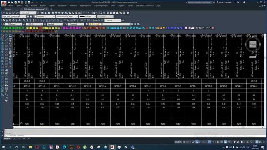The width and height of the screenshot is (267, 150).
Task: Click the shopping cart icon in the title bar
Action: [234, 2]
